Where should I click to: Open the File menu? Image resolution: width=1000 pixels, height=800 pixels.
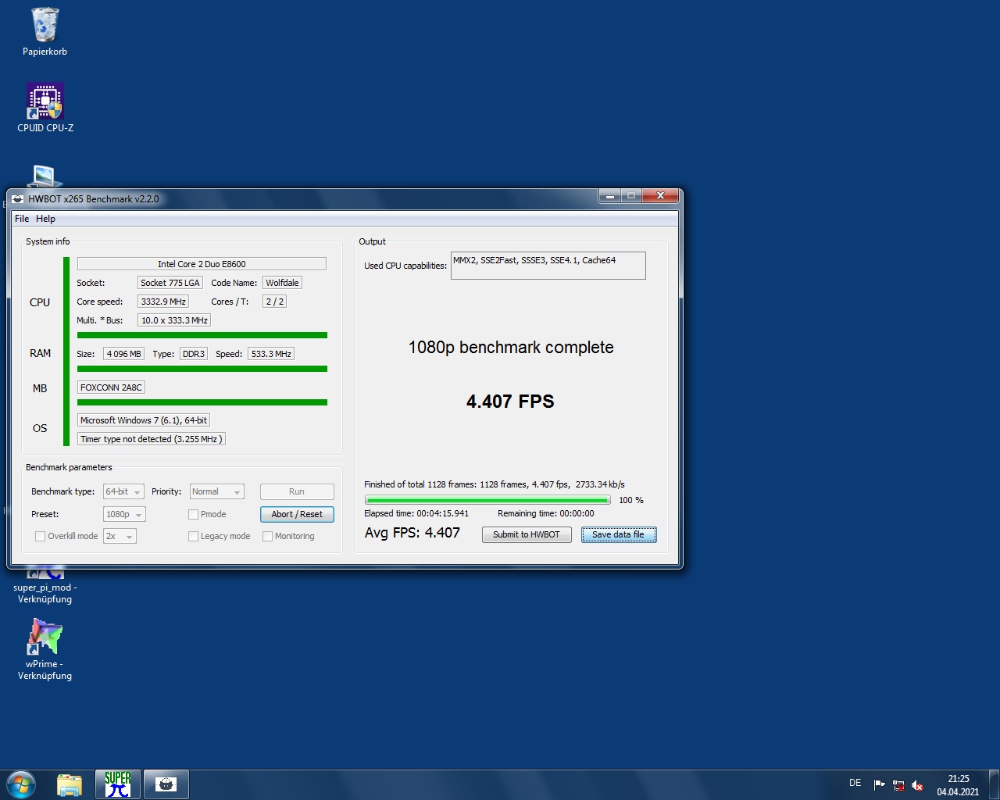[x=22, y=219]
